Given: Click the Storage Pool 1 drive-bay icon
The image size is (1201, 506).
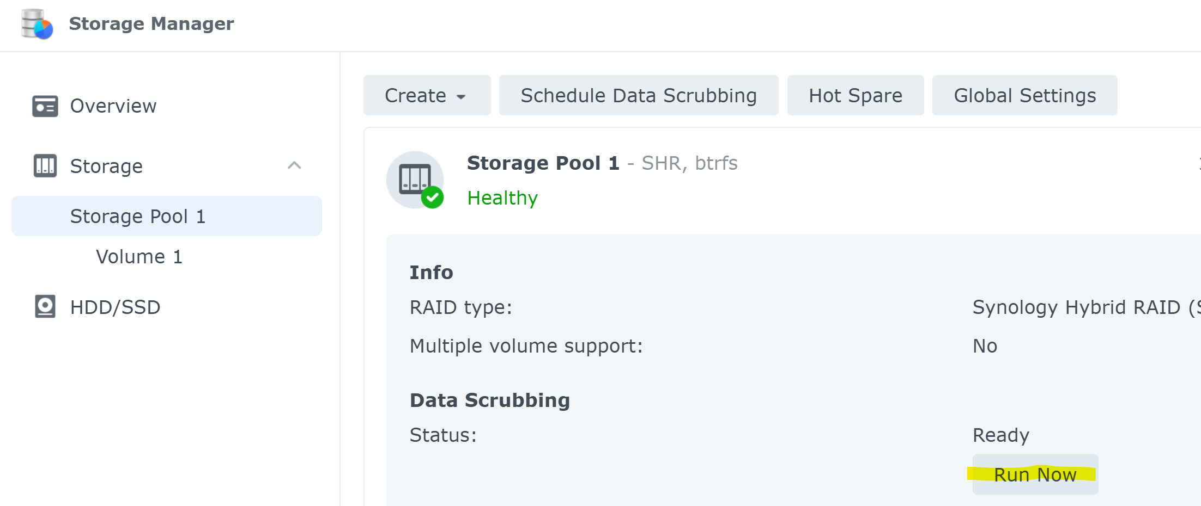Looking at the screenshot, I should (414, 179).
